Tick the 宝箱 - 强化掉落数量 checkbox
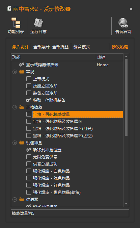Viewport: 140px width, 228px height. click(x=29, y=114)
